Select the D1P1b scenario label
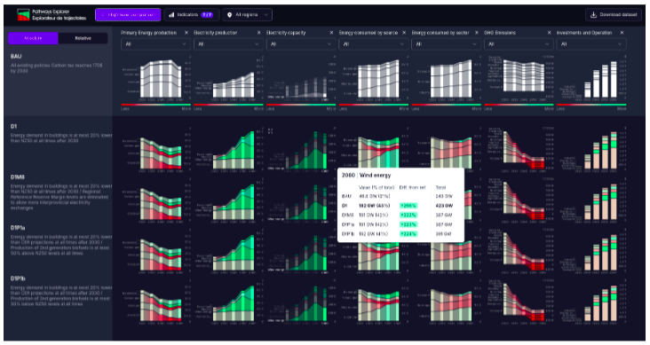The height and width of the screenshot is (345, 650). [18, 278]
